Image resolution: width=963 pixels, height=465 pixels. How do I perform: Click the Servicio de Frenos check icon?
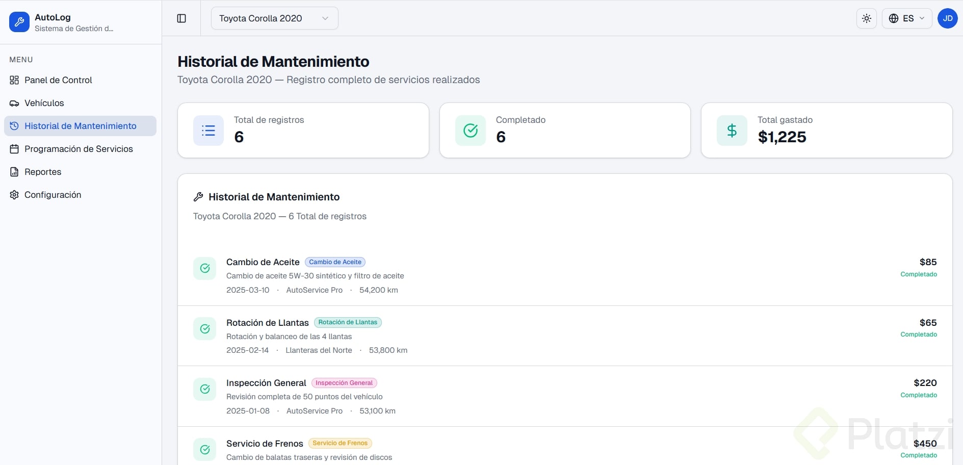pos(205,450)
